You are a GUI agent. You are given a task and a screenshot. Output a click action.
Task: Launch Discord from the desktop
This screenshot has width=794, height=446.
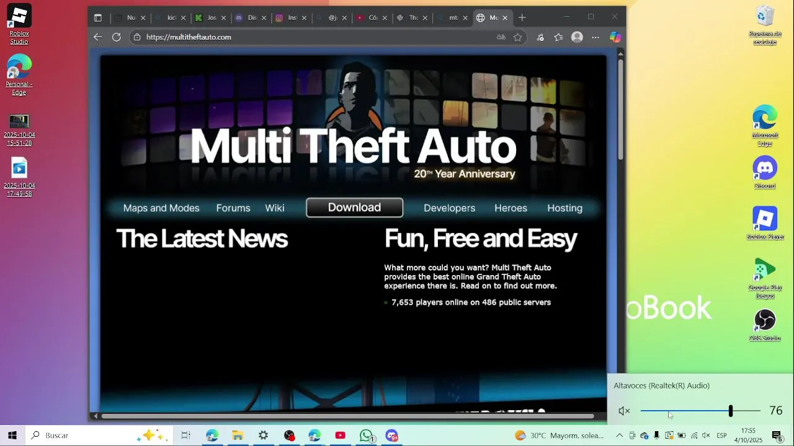tap(765, 172)
